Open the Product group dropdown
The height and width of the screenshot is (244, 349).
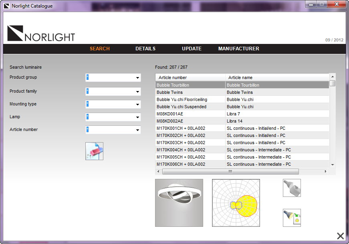click(x=137, y=77)
